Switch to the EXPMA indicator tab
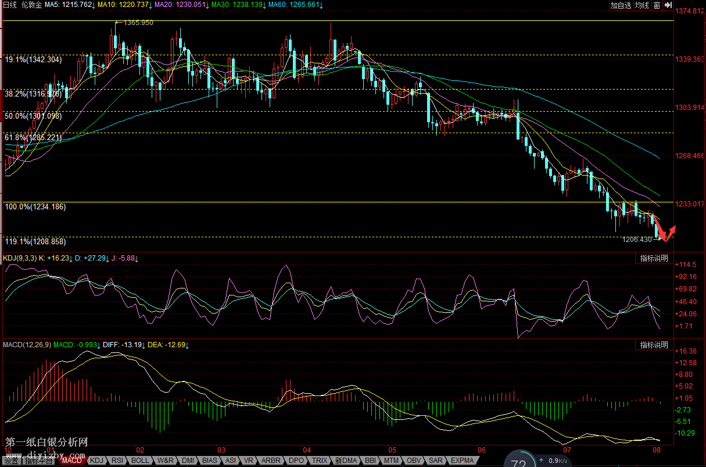The image size is (706, 467). [462, 461]
